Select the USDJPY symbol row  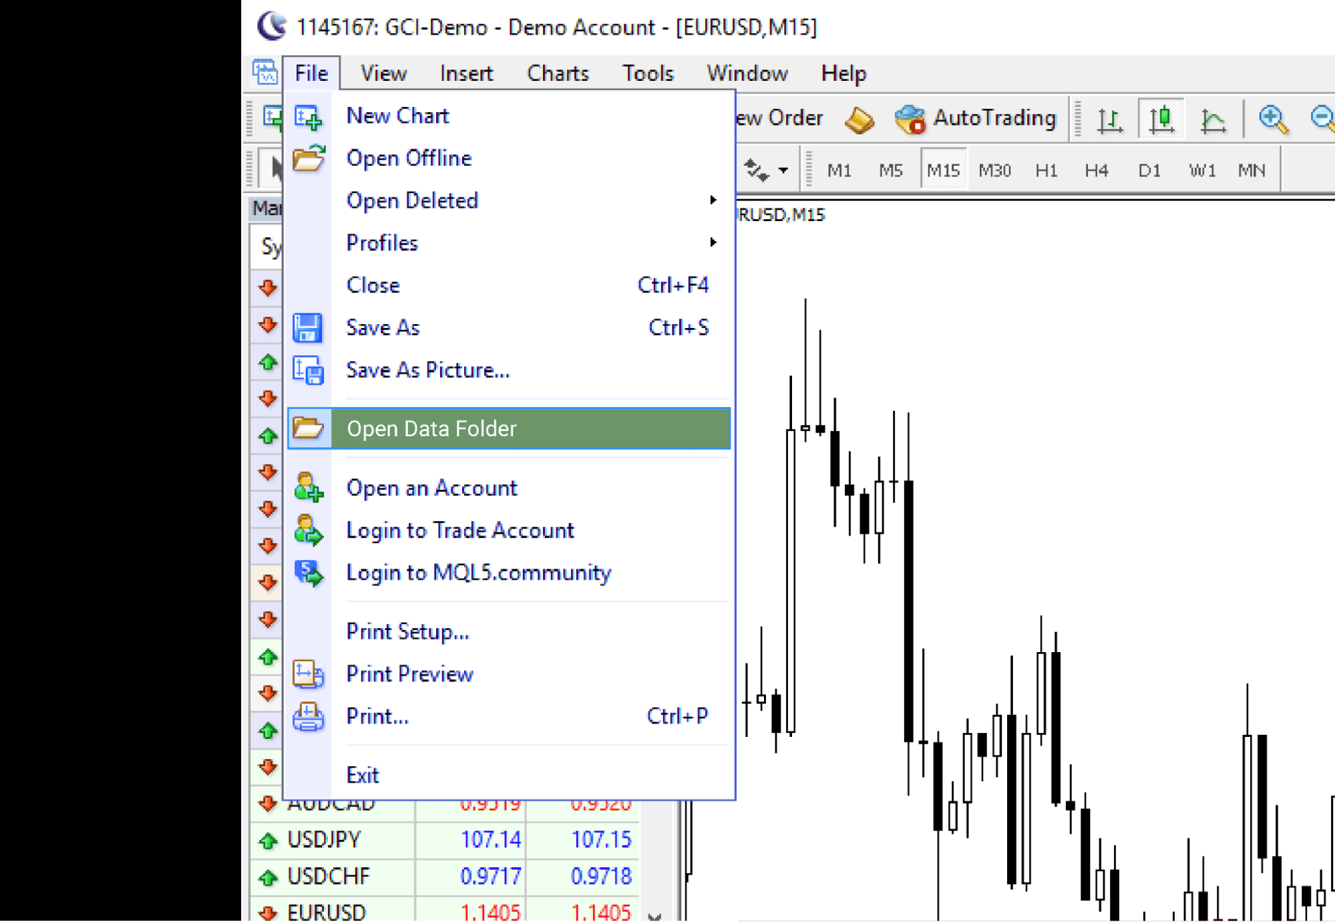point(444,840)
